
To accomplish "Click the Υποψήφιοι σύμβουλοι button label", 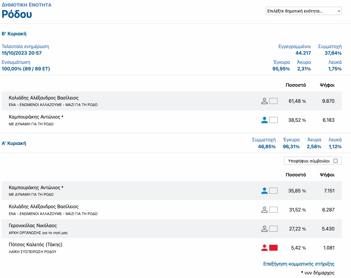I will [x=309, y=161].
